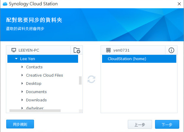Expand the Desktop folder
This screenshot has height=132, width=184.
(x=22, y=83)
